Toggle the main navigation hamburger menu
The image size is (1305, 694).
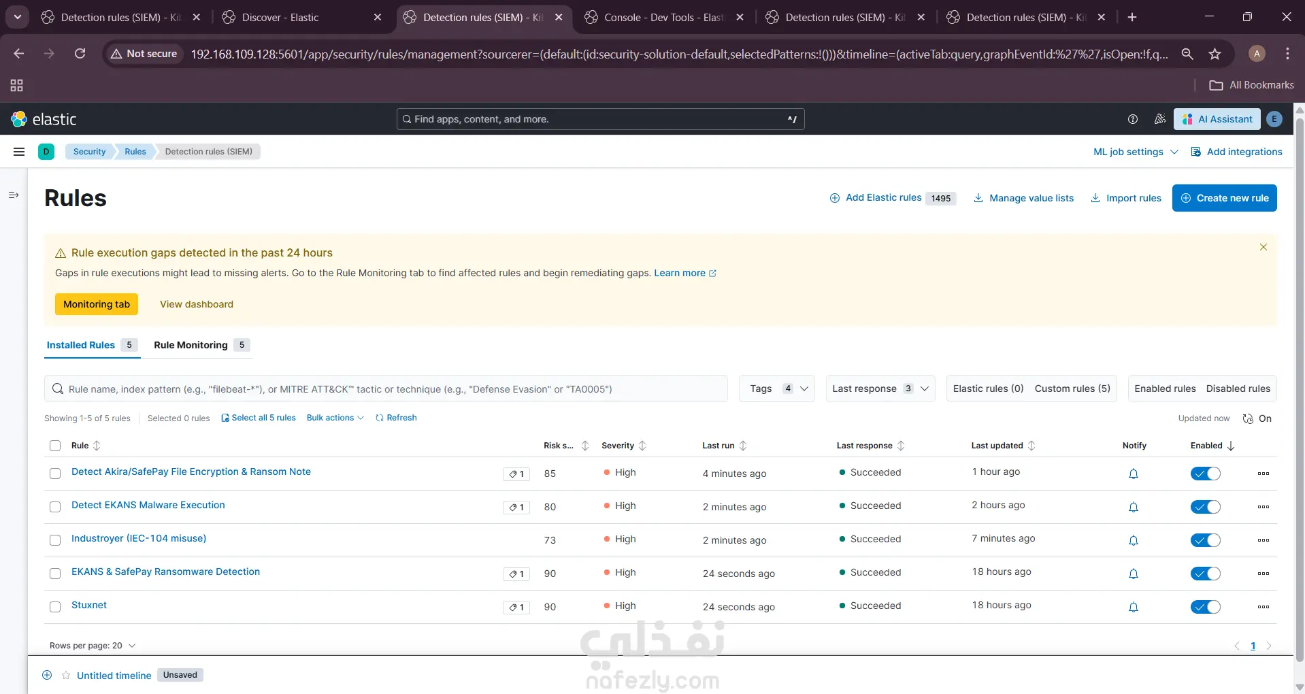click(x=19, y=152)
